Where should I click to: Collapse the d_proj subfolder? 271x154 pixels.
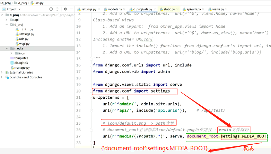point(7,25)
